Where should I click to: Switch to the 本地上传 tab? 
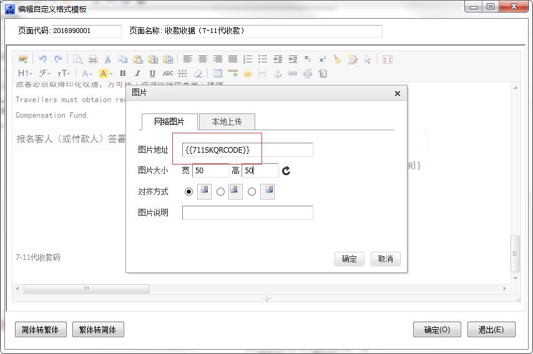[x=227, y=122]
